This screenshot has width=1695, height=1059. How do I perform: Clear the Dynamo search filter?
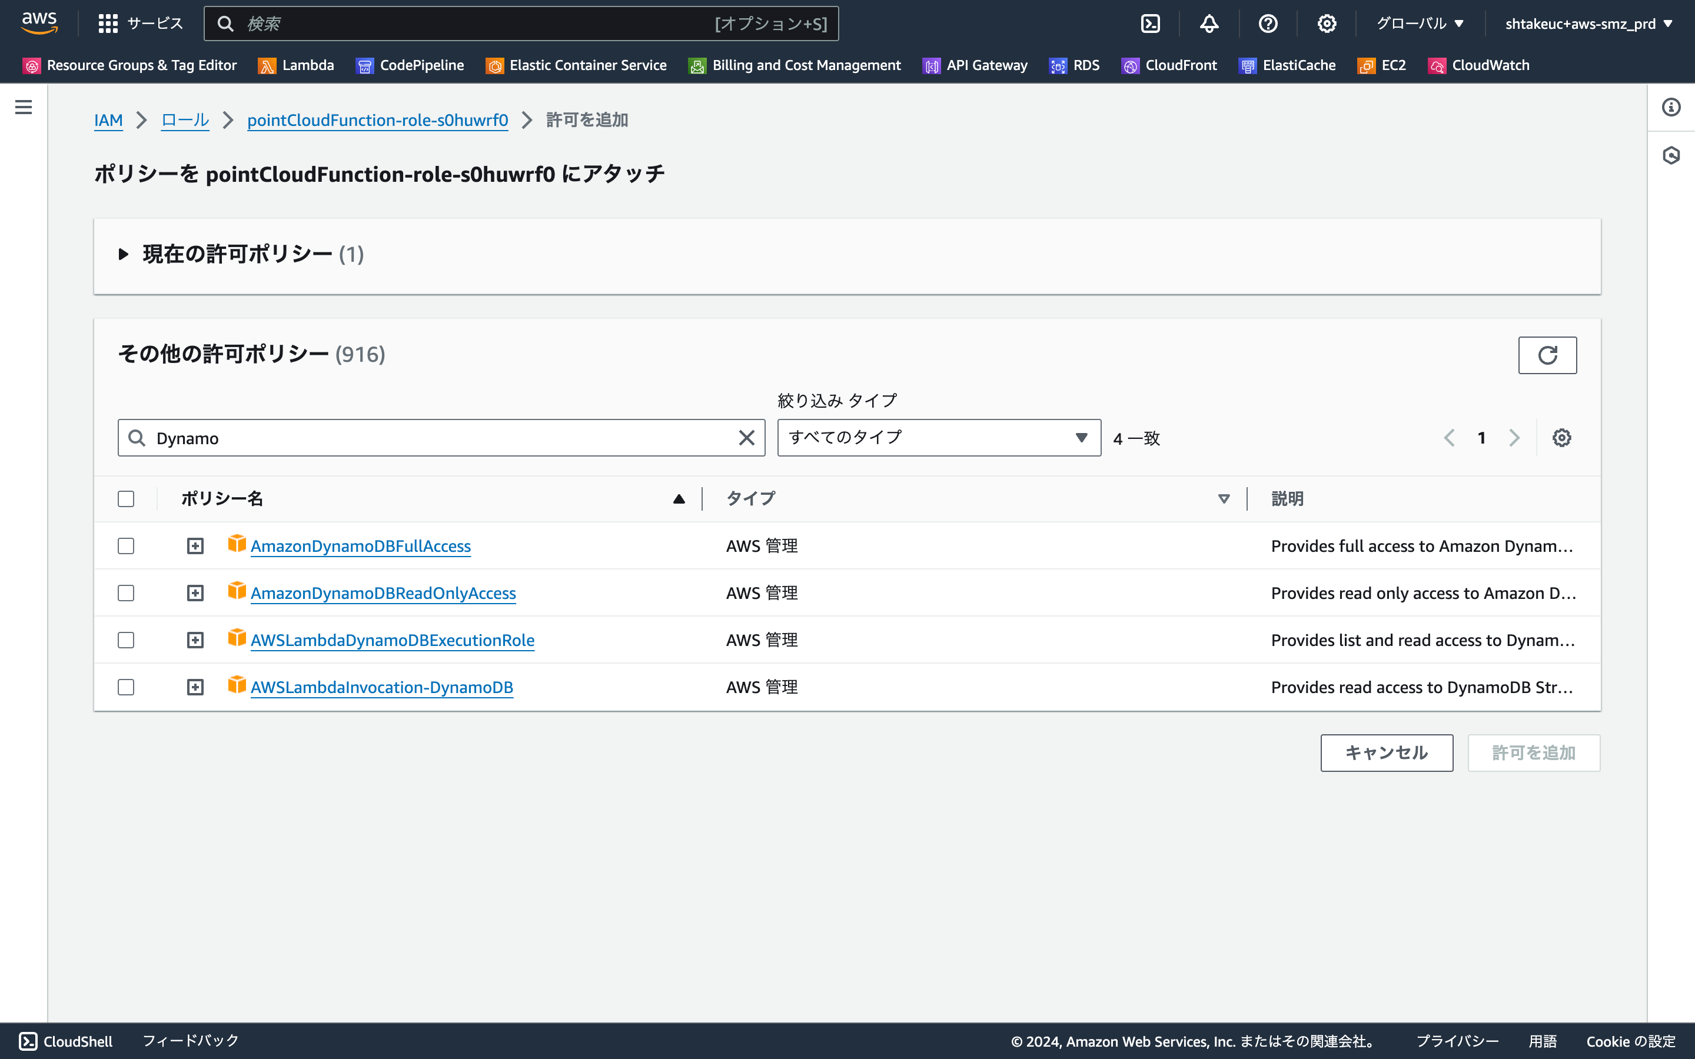[x=747, y=438]
